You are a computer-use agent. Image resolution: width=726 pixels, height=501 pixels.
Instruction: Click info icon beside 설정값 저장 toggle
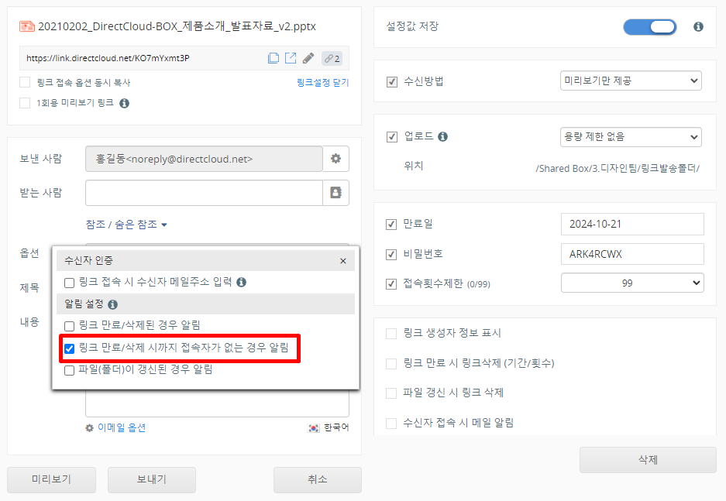tap(698, 26)
